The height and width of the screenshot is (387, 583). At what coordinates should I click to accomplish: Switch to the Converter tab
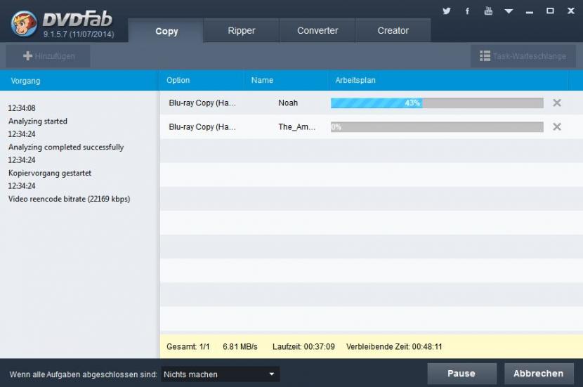(x=317, y=30)
